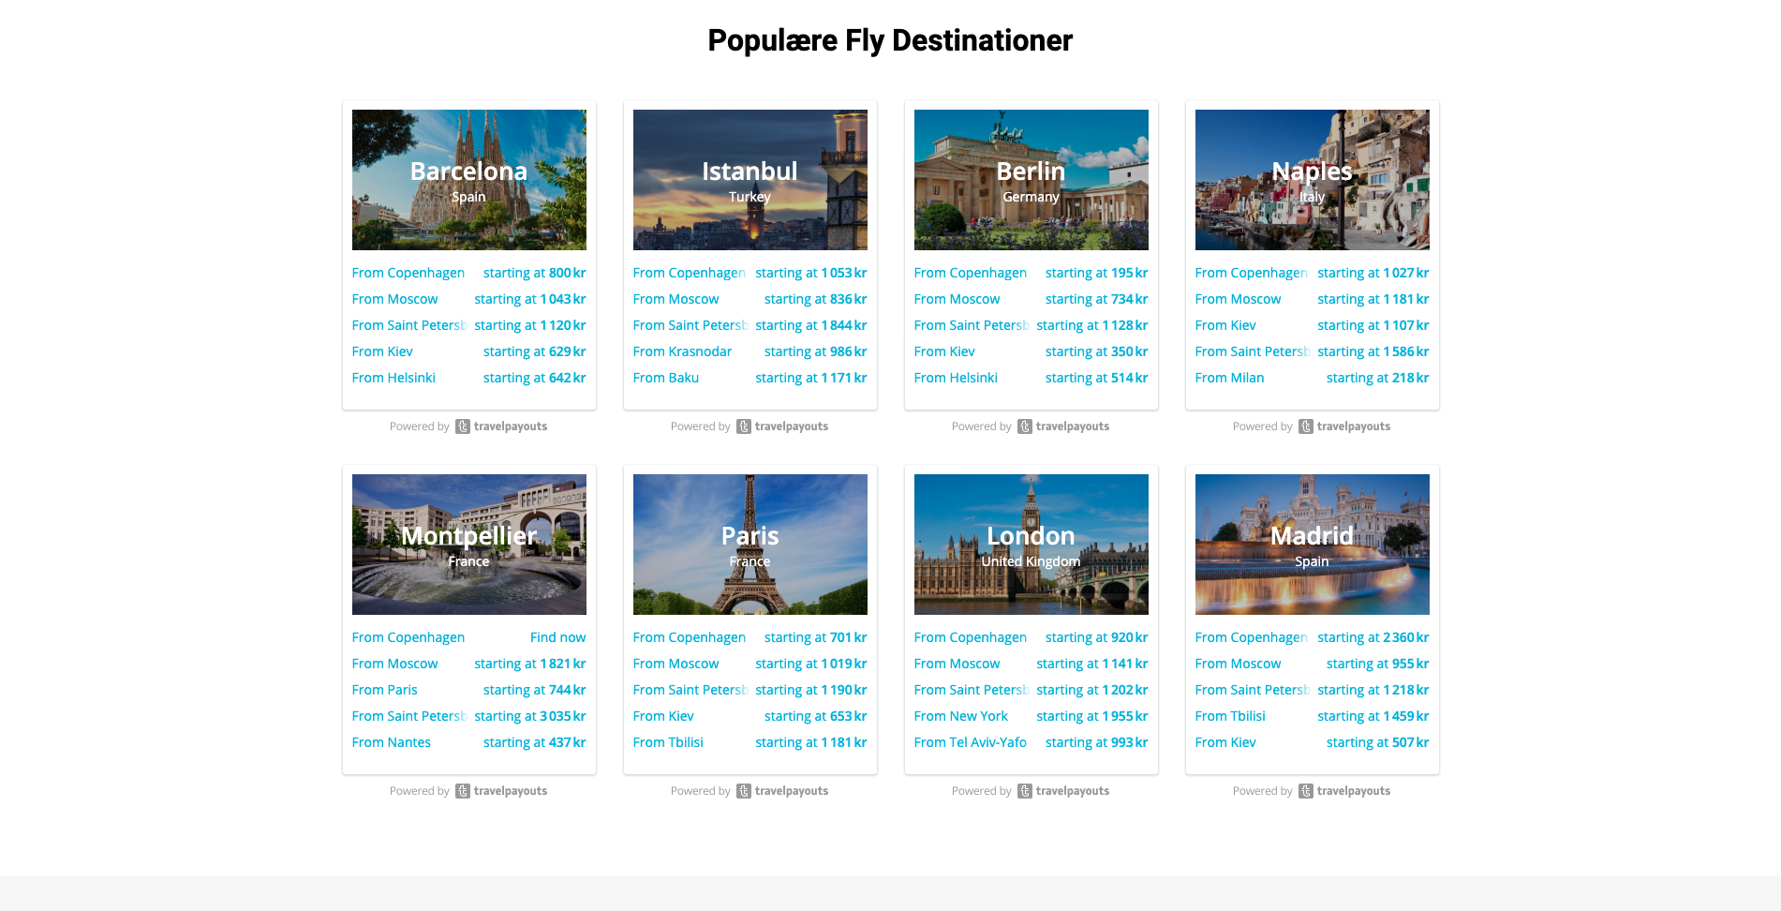Image resolution: width=1781 pixels, height=911 pixels.
Task: Click travelpayouts logo icon under Berlin card
Action: point(1025,426)
